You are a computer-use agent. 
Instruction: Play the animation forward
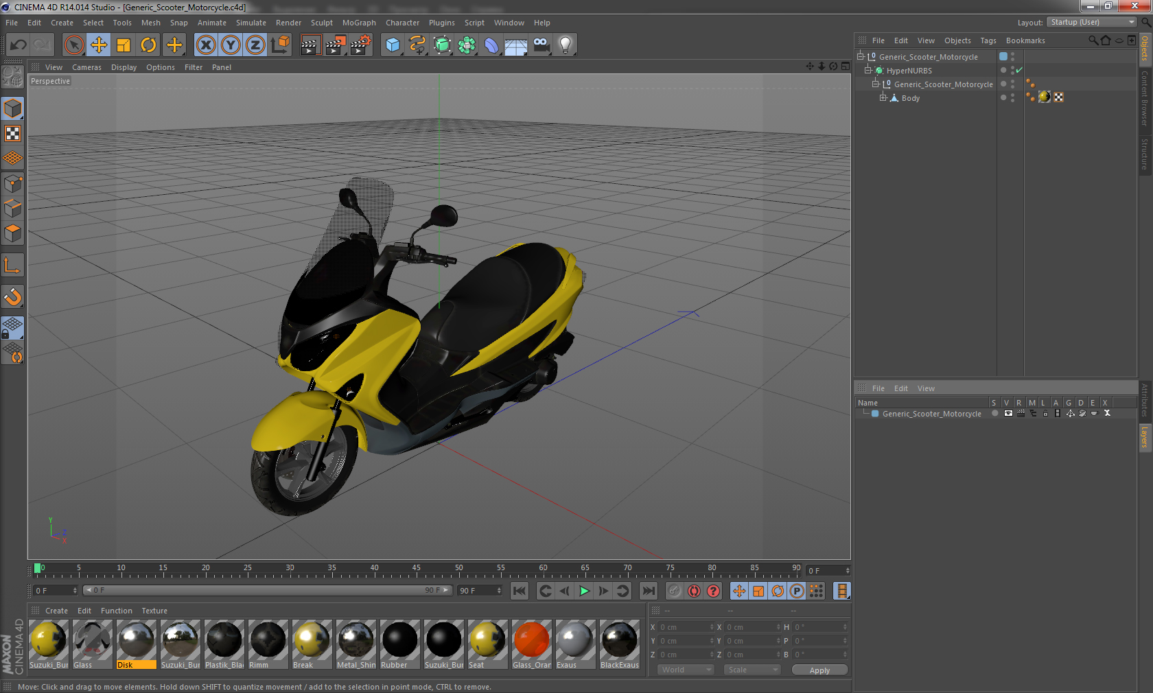584,591
